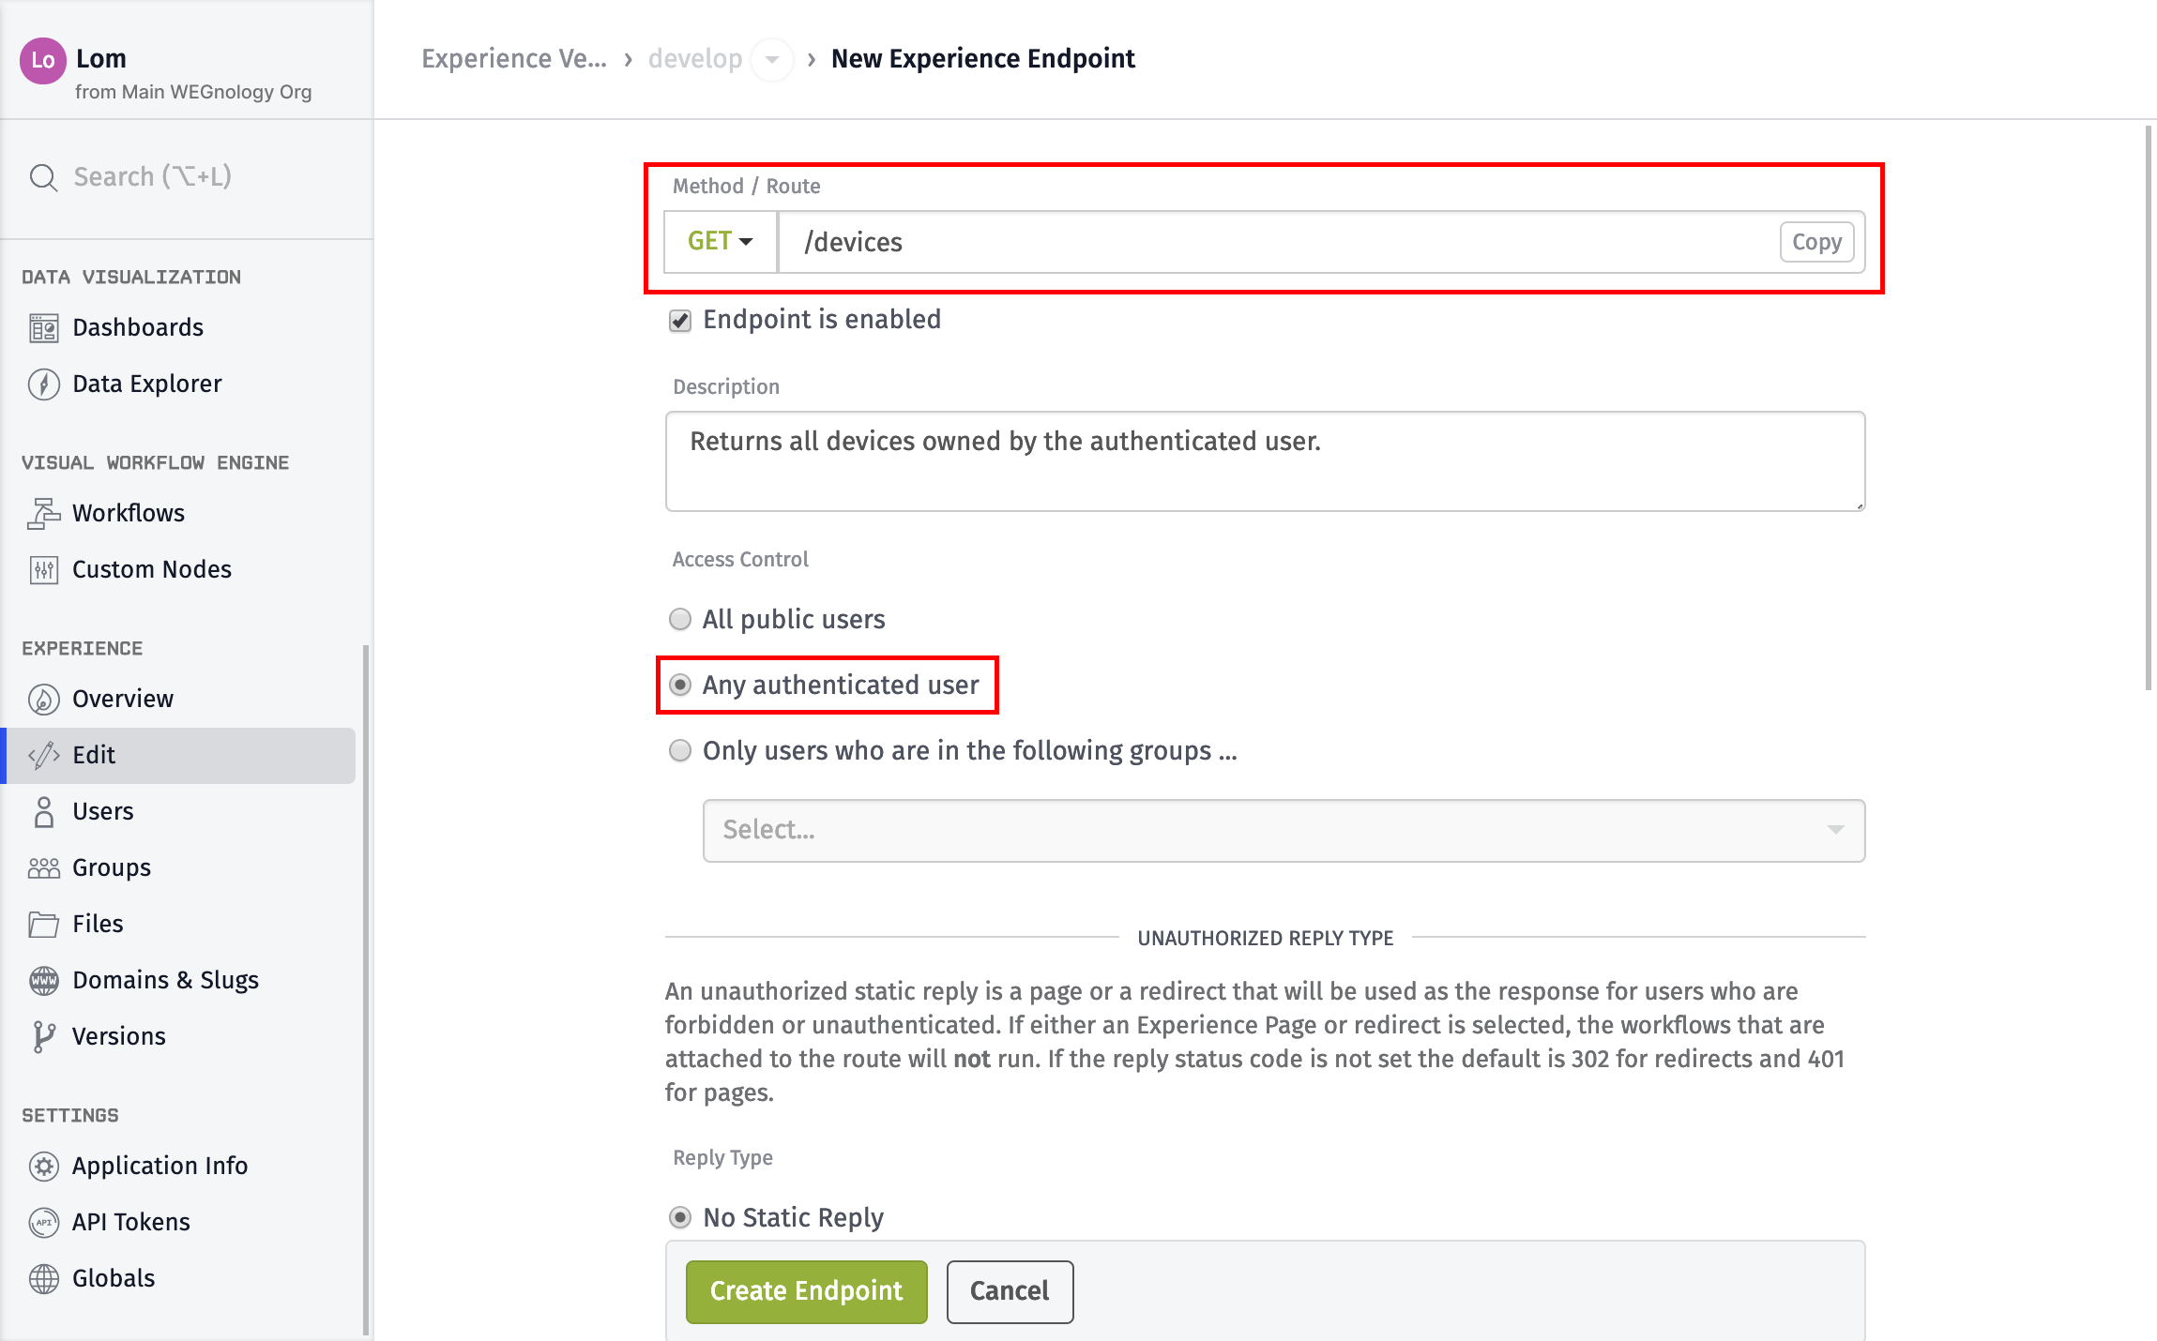2157x1341 pixels.
Task: Click the Versions branch icon
Action: coord(43,1037)
